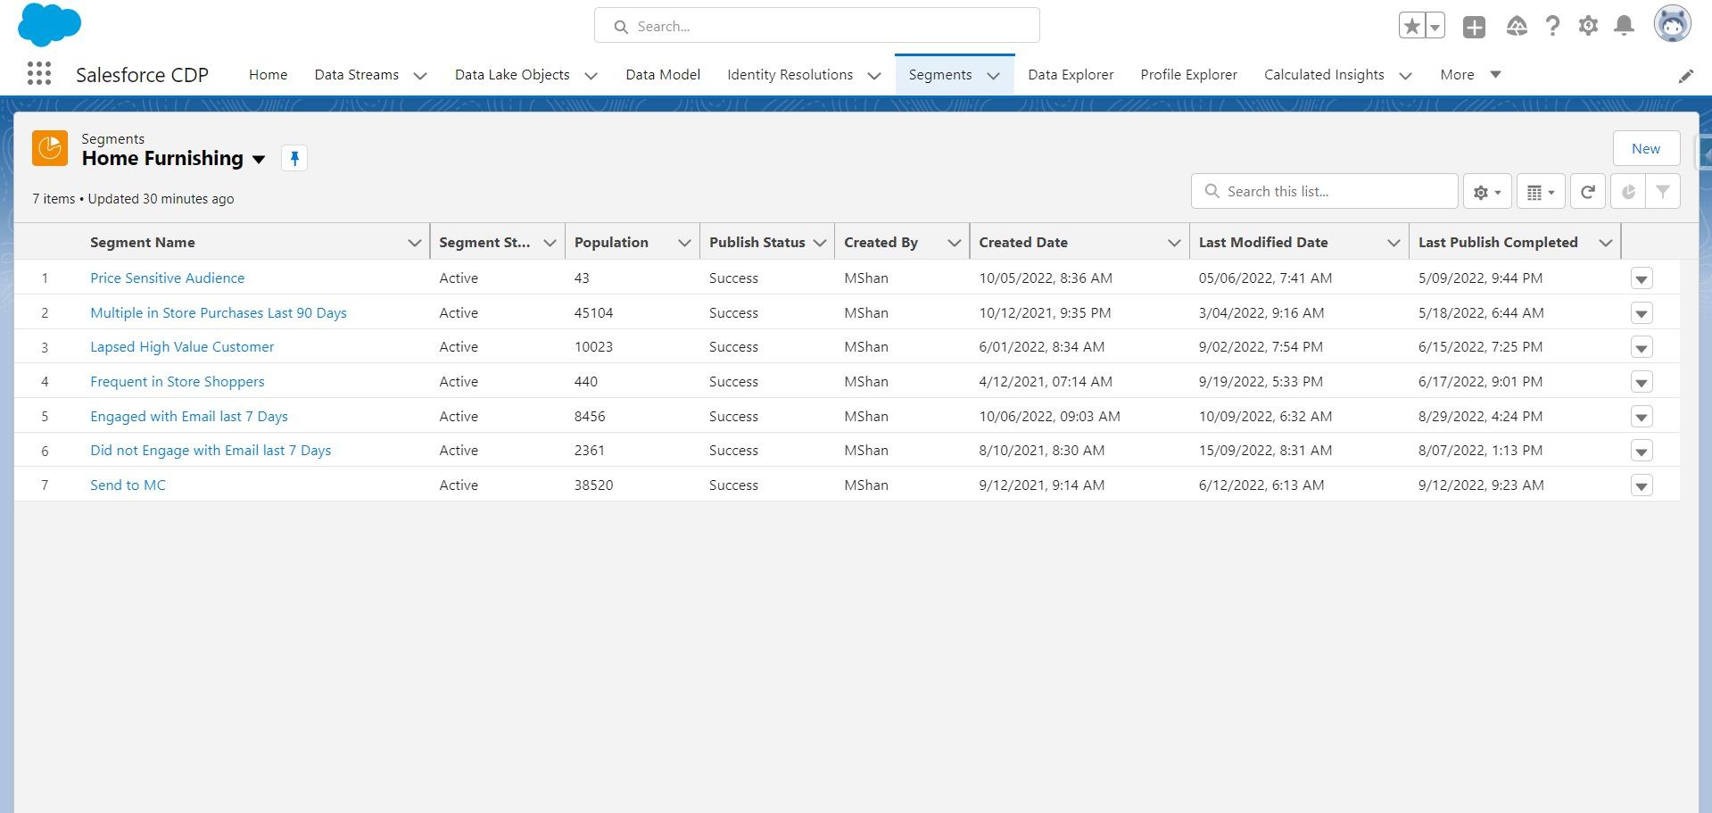Open Created Date column menu chevron
This screenshot has width=1712, height=813.
tap(1174, 243)
